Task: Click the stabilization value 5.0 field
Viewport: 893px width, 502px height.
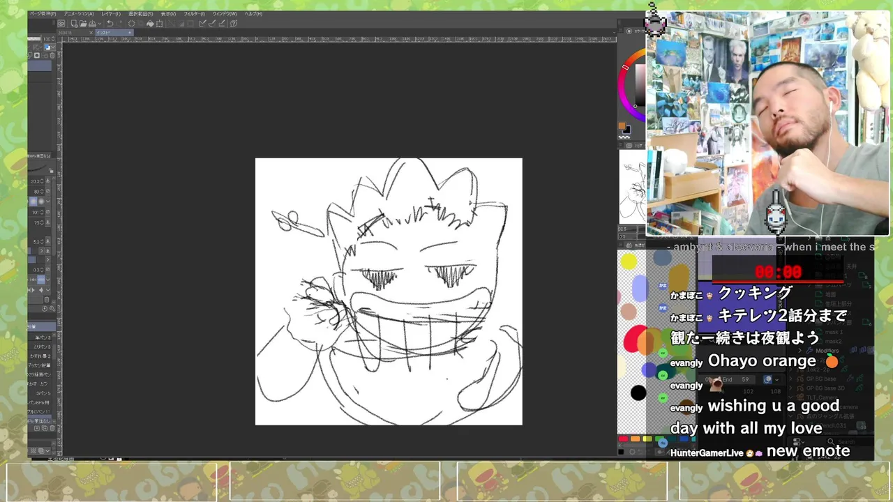Action: tap(36, 241)
